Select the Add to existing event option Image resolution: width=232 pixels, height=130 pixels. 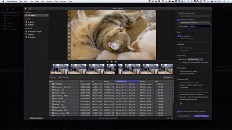[178, 13]
